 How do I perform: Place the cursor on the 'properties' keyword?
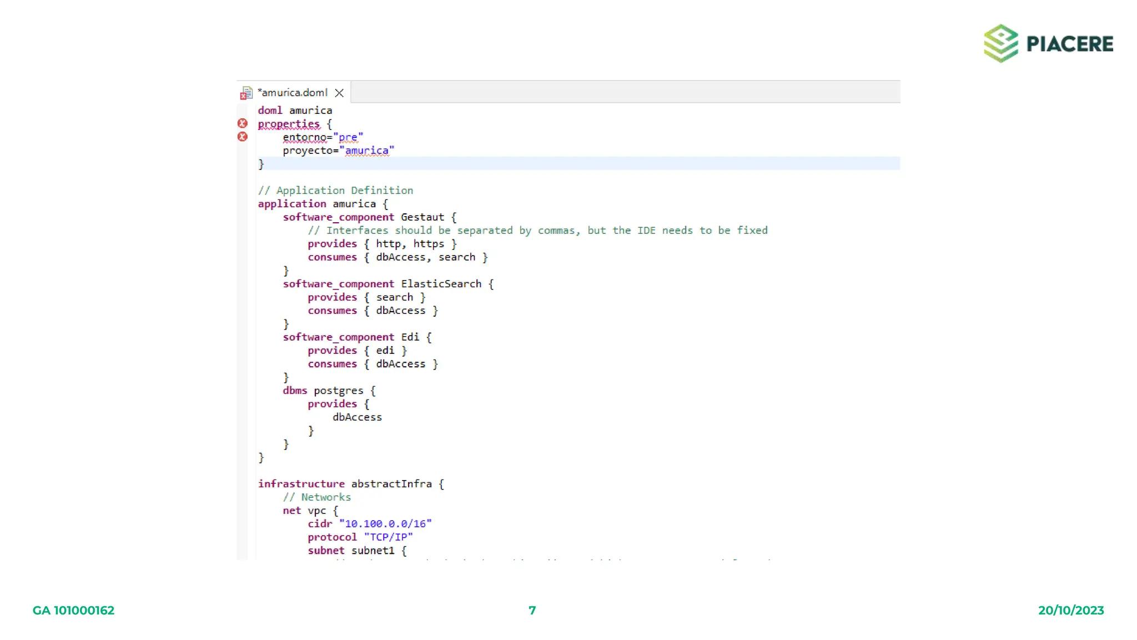coord(289,124)
